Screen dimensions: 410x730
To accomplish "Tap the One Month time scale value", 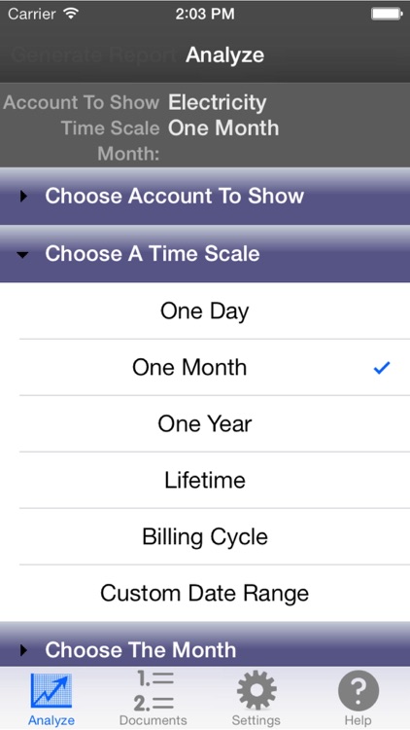I will tap(223, 128).
